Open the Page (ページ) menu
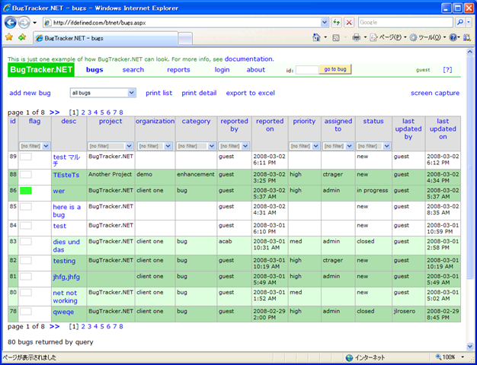The width and height of the screenshot is (477, 365). click(x=388, y=38)
